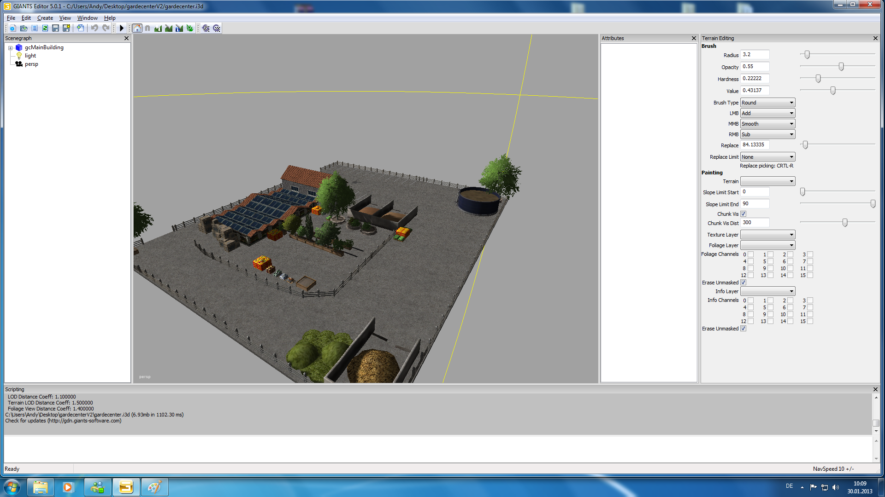This screenshot has width=885, height=497.
Task: Toggle Foliage Erase Unmasked checkbox
Action: 743,283
